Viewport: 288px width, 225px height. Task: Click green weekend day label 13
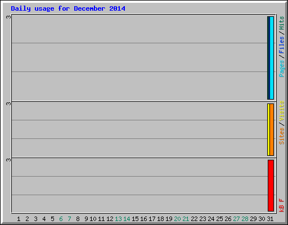coord(118,219)
